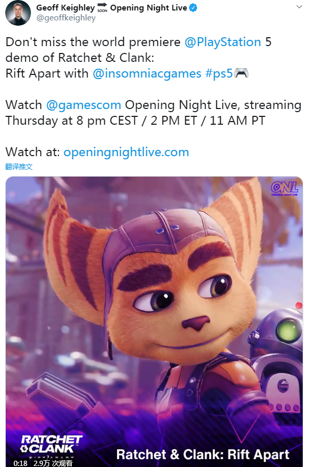The image size is (309, 467).
Task: Play the Ratchet & Clank video
Action: coord(154,322)
